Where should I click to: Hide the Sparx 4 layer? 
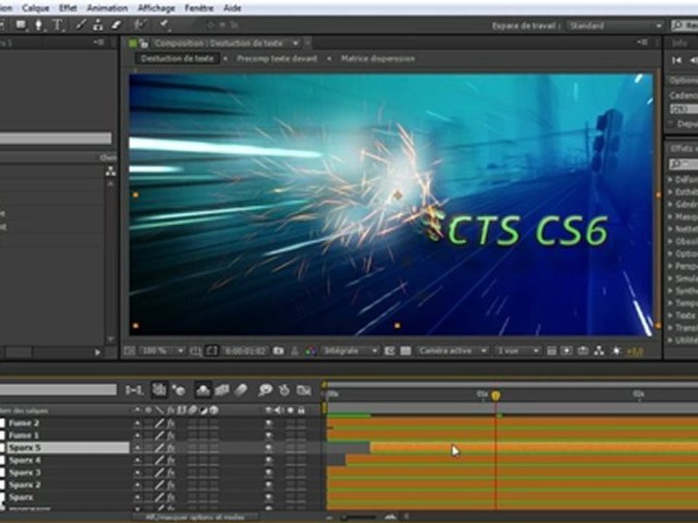tap(269, 461)
